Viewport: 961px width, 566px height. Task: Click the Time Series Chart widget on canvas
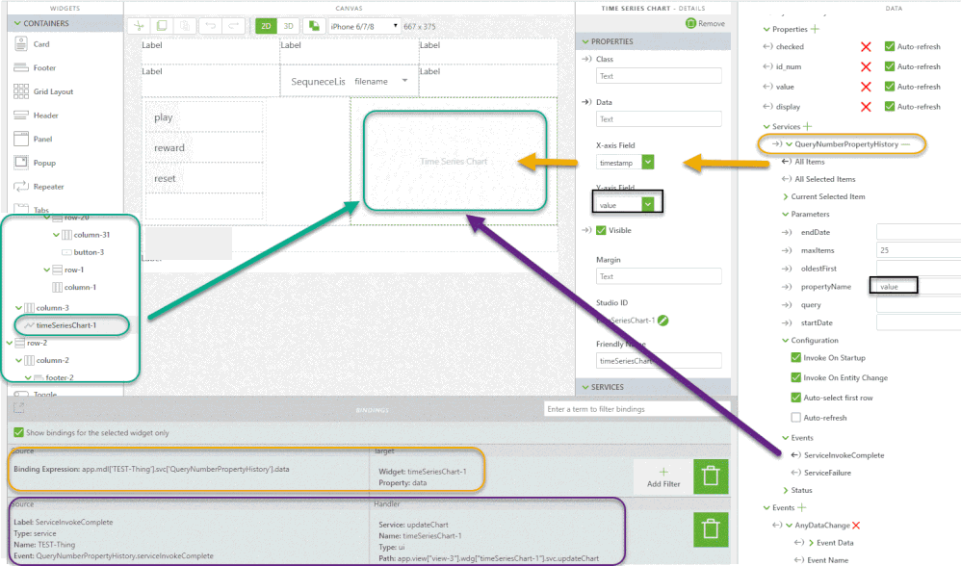[x=455, y=161]
